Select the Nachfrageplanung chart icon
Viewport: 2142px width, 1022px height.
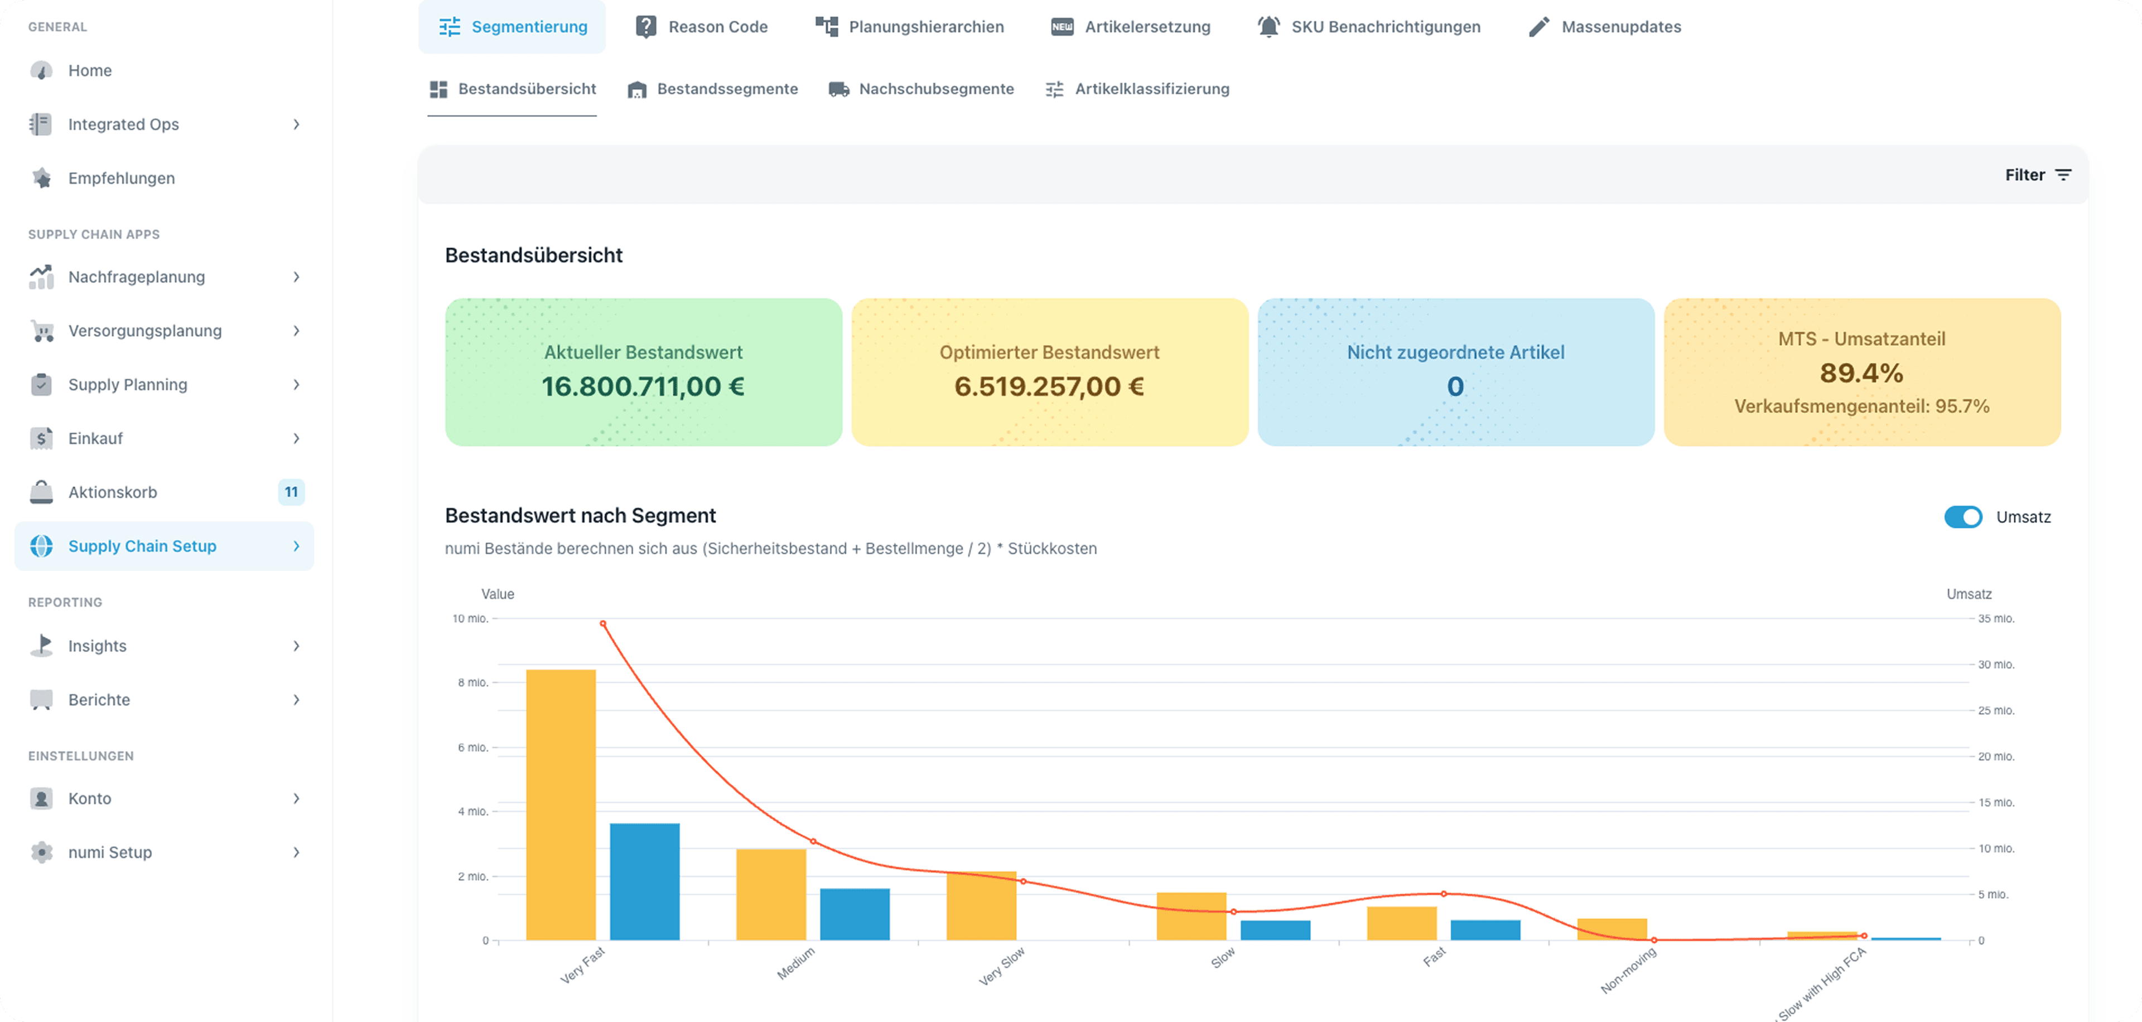point(41,277)
